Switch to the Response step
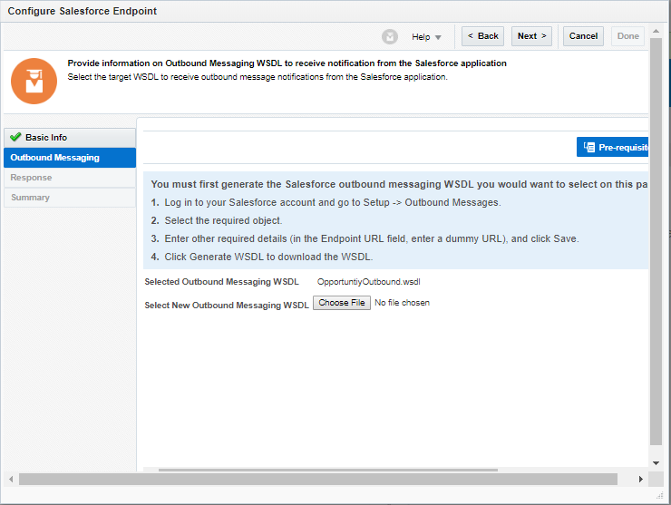This screenshot has width=671, height=505. pos(32,178)
